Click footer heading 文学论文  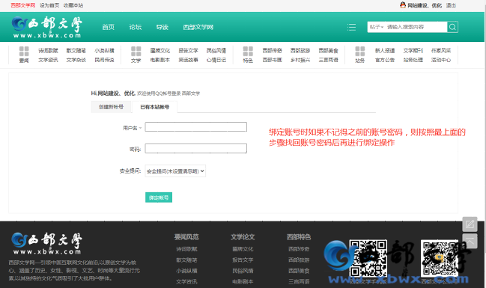tap(243, 237)
